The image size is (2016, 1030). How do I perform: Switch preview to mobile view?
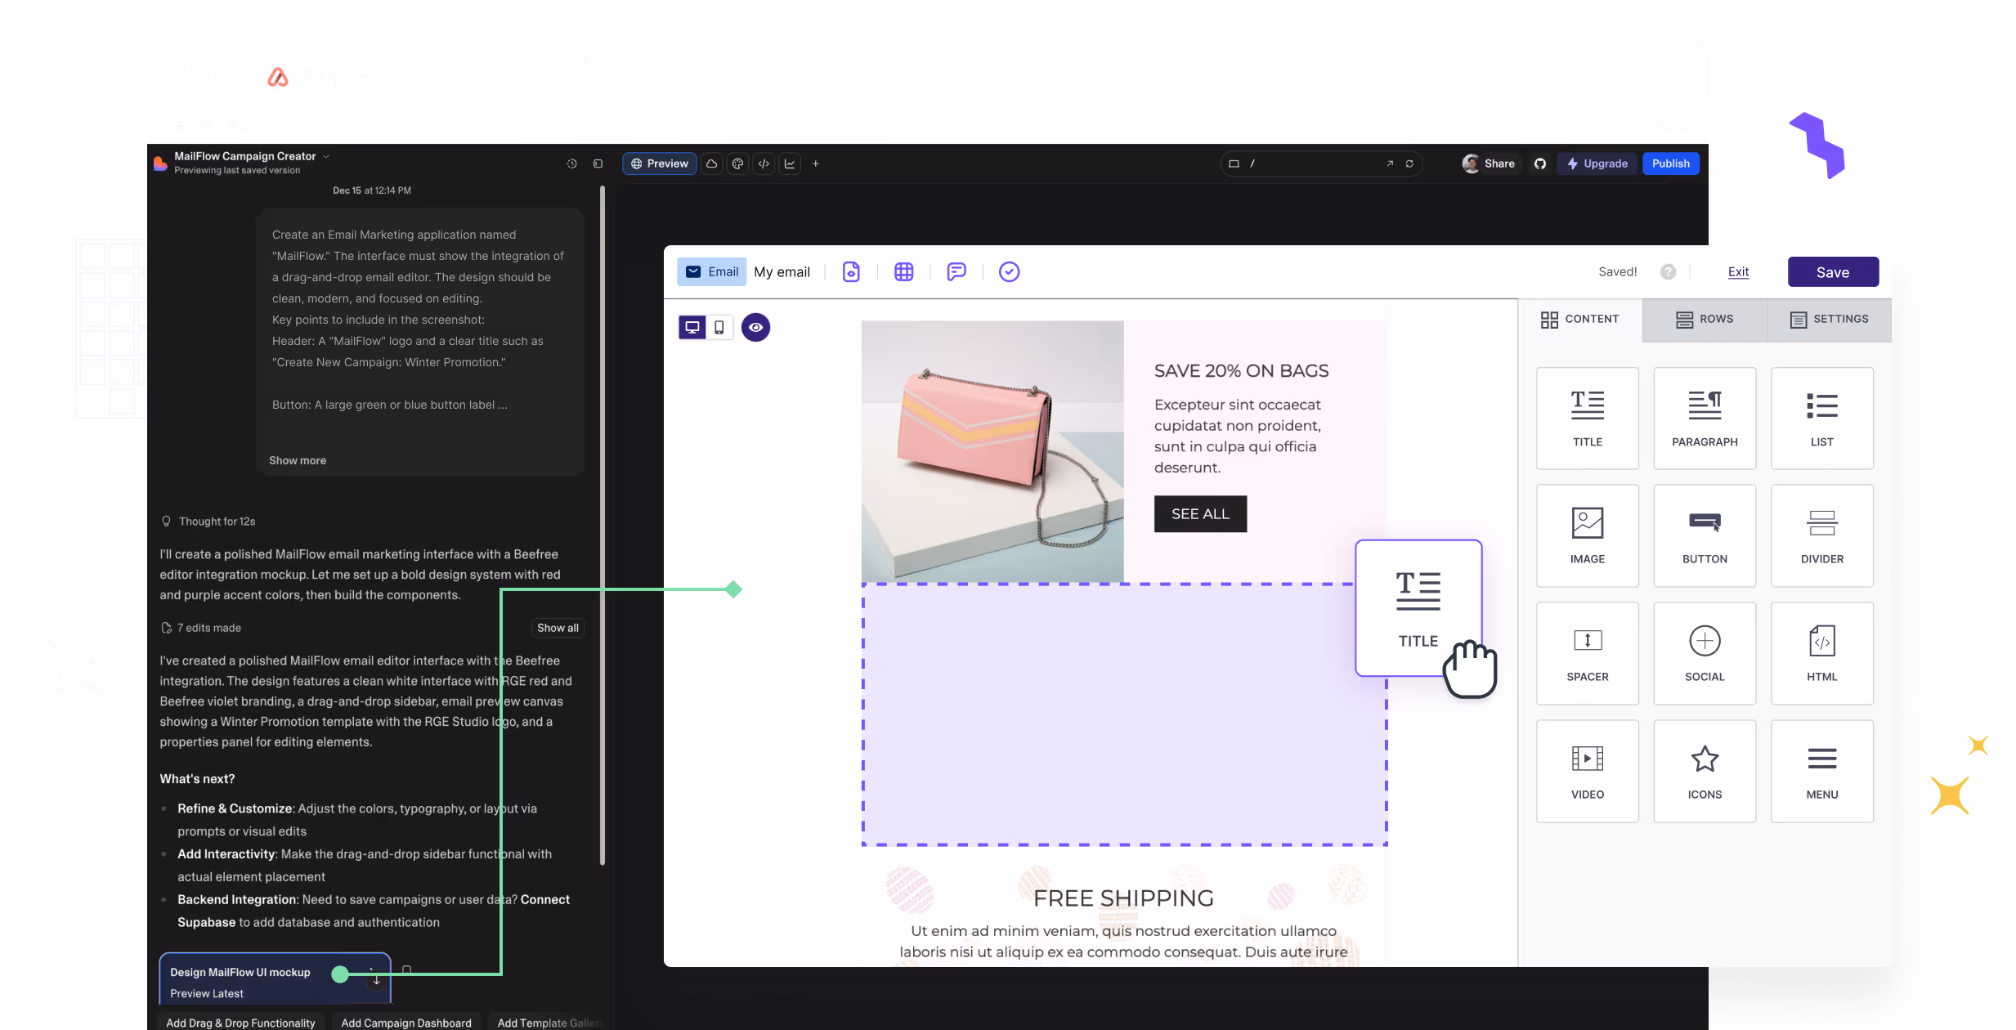(718, 327)
